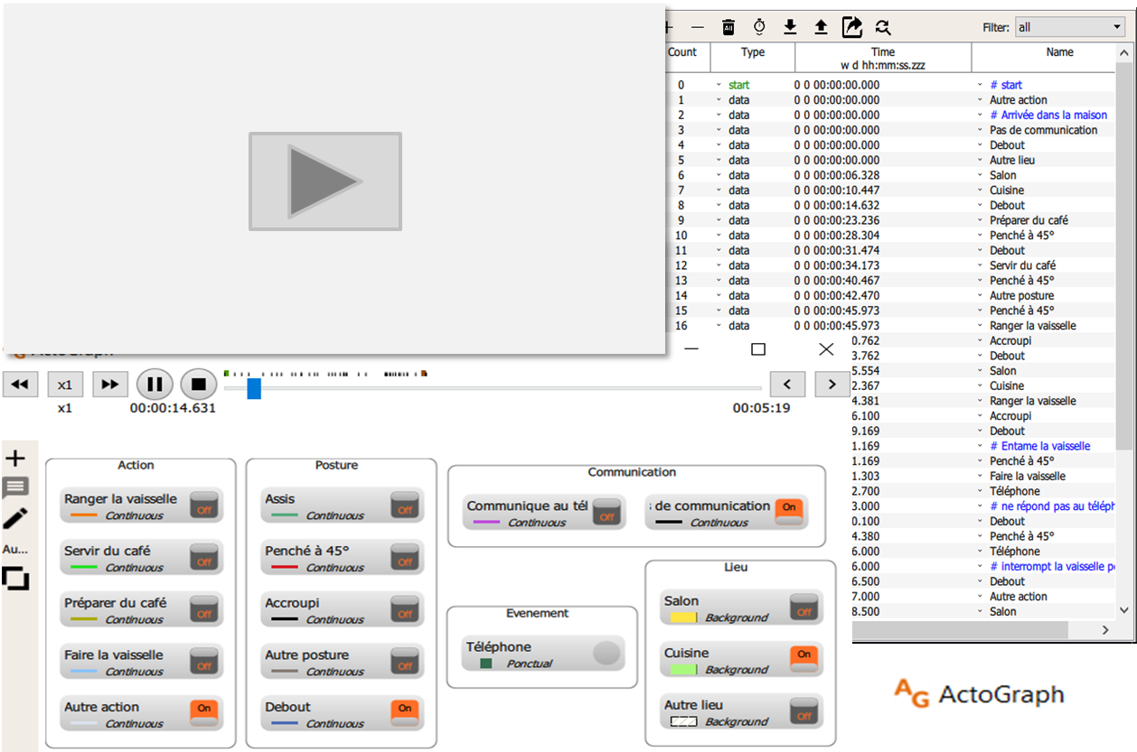Open Type dropdown arrow in row 6
The height and width of the screenshot is (752, 1137).
click(x=719, y=175)
